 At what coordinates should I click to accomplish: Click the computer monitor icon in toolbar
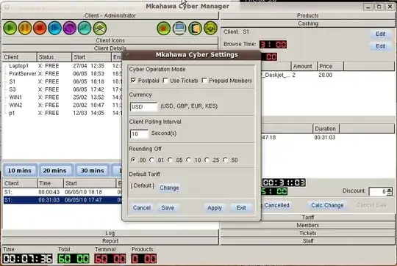tap(179, 29)
